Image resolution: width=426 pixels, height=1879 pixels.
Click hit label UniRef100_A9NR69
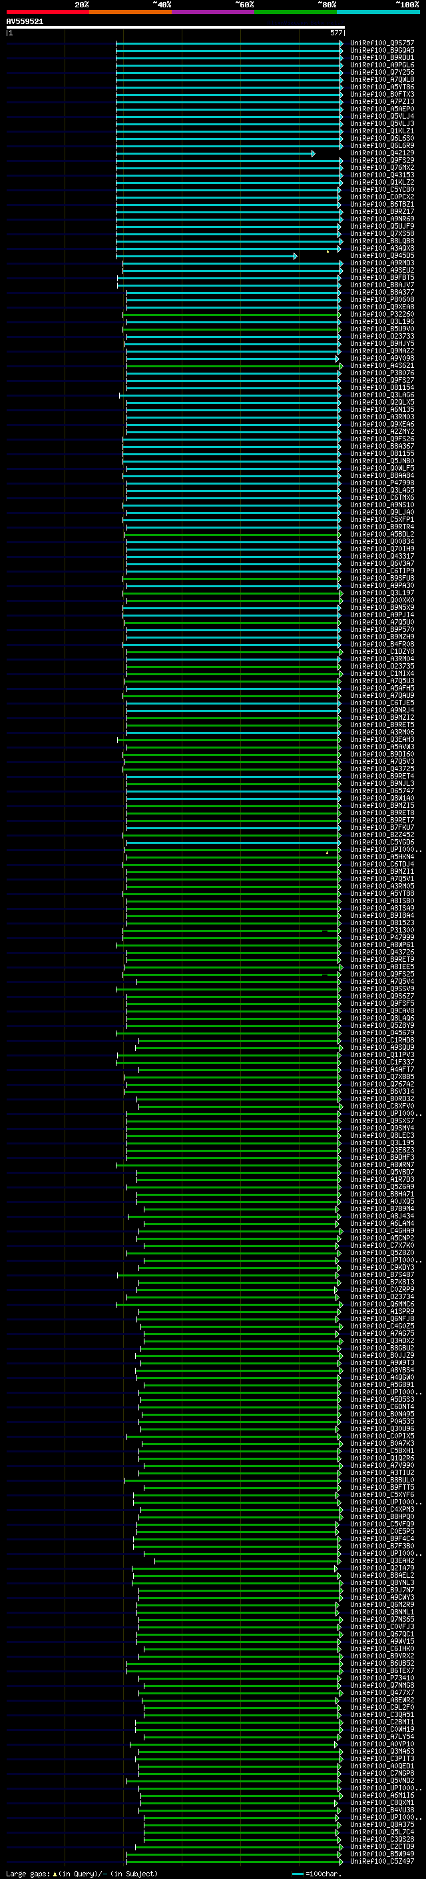coord(381,219)
